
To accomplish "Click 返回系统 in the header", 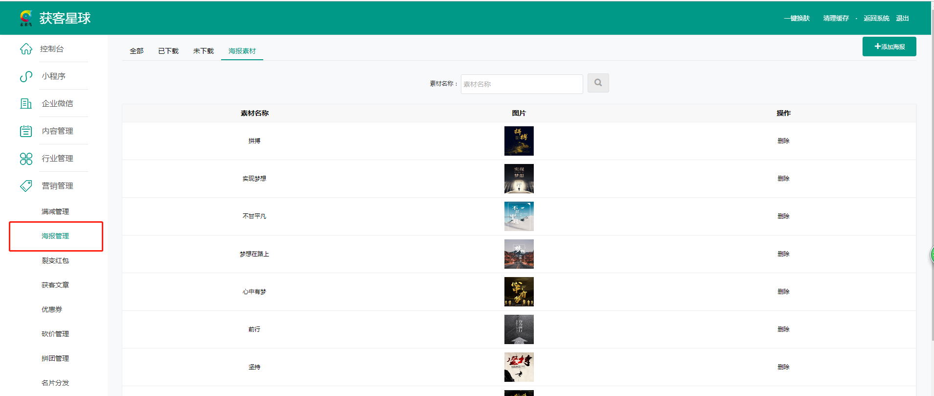I will (877, 19).
